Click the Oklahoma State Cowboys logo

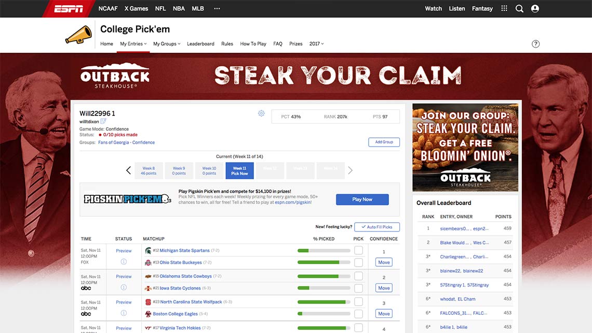(148, 276)
